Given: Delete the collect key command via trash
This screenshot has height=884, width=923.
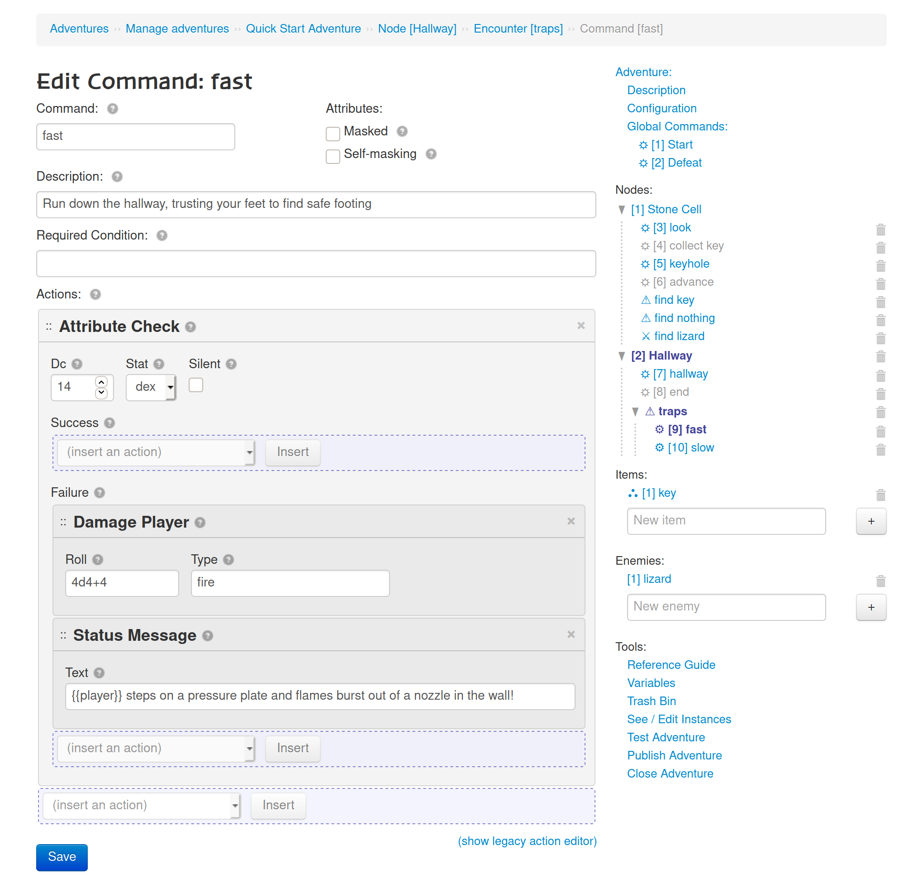Looking at the screenshot, I should (x=880, y=247).
